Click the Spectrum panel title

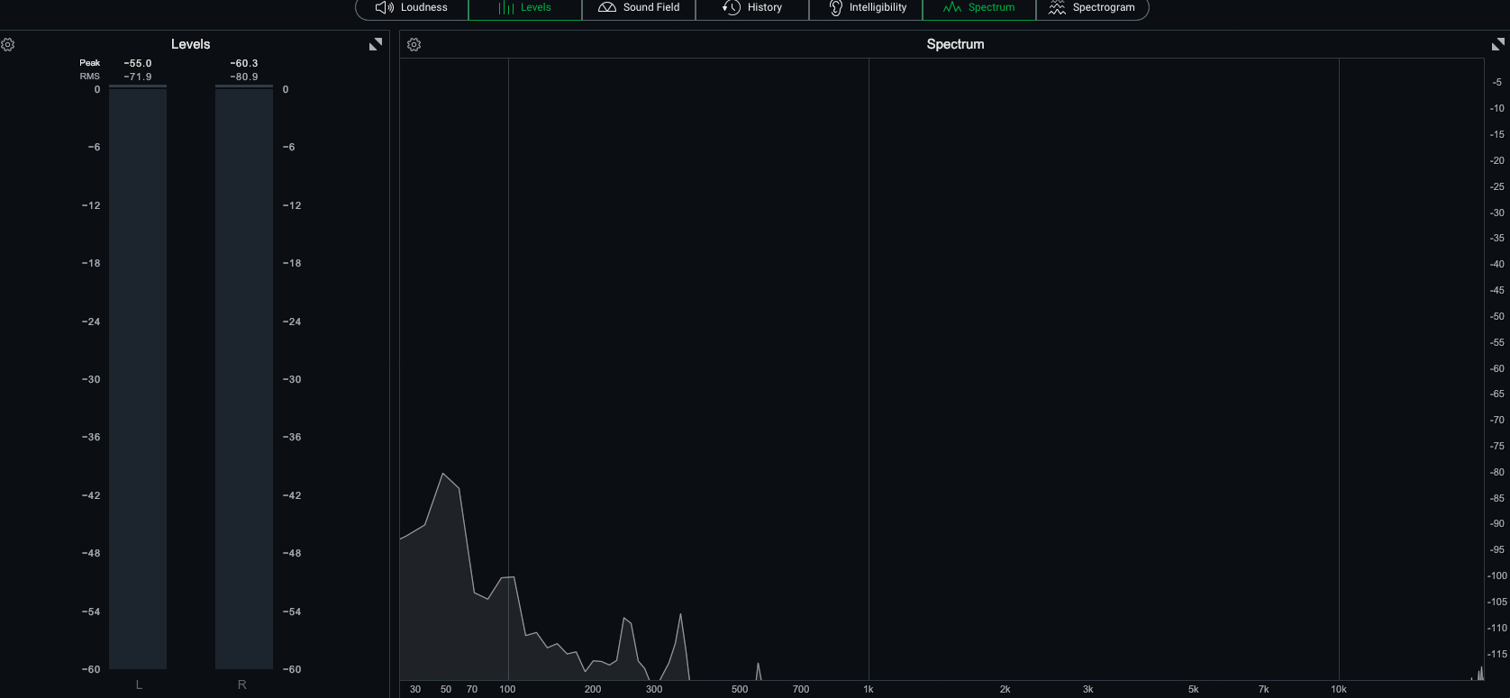955,44
